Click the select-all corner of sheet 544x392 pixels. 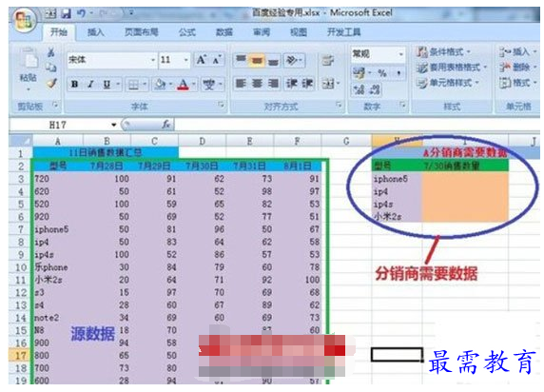[21, 141]
